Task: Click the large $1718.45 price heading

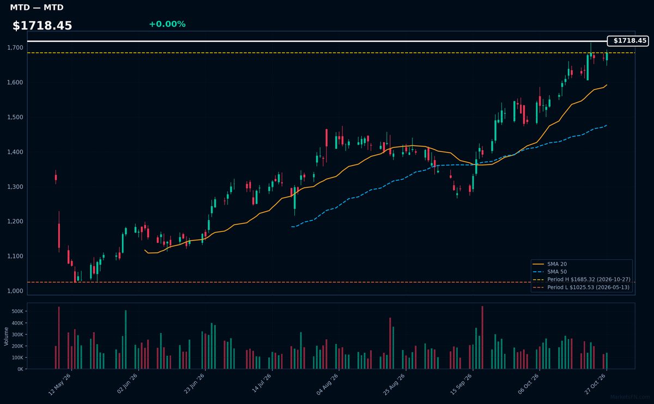Action: coord(43,26)
